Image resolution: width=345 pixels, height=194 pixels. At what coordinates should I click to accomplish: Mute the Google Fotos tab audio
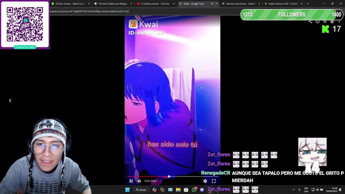[212, 4]
